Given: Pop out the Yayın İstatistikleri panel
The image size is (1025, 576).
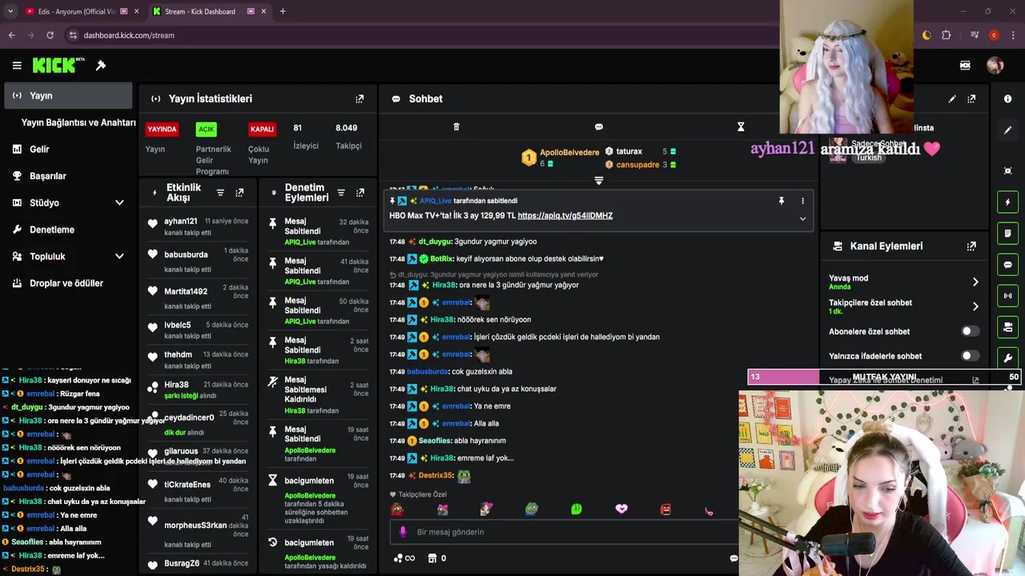Looking at the screenshot, I should coord(360,98).
